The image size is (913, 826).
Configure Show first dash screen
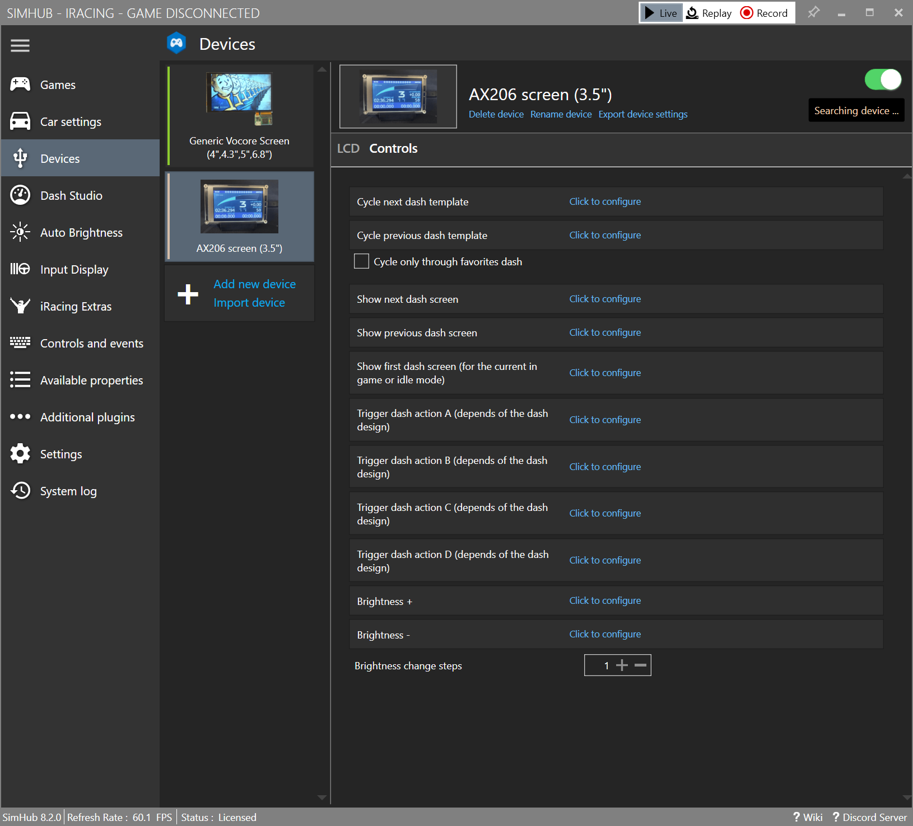[605, 373]
